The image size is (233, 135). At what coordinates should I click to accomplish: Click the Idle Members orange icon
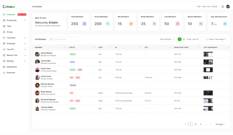coord(131,24)
